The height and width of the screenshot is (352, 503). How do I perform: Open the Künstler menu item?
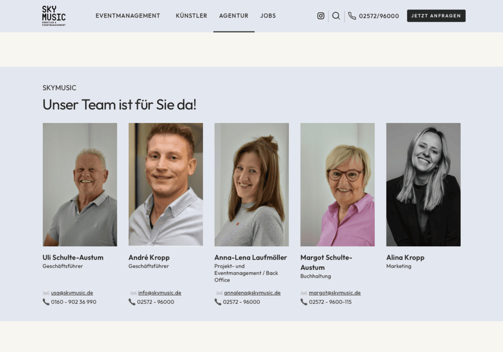192,16
